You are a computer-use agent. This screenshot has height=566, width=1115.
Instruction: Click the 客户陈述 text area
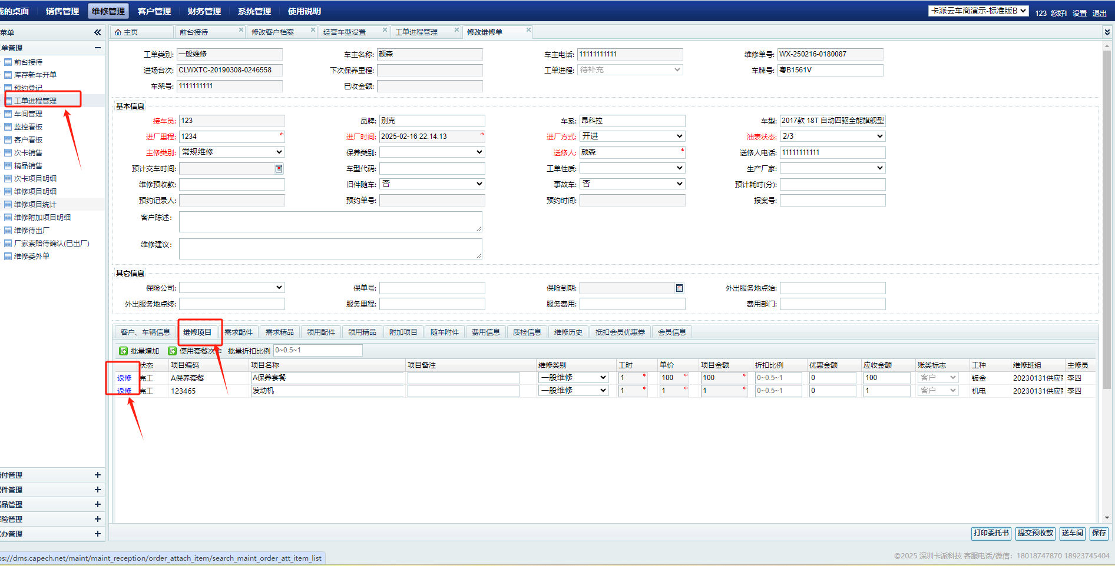tap(330, 222)
